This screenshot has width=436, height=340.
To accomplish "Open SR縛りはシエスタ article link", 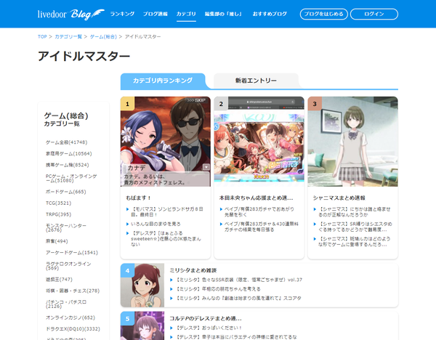I will (355, 227).
